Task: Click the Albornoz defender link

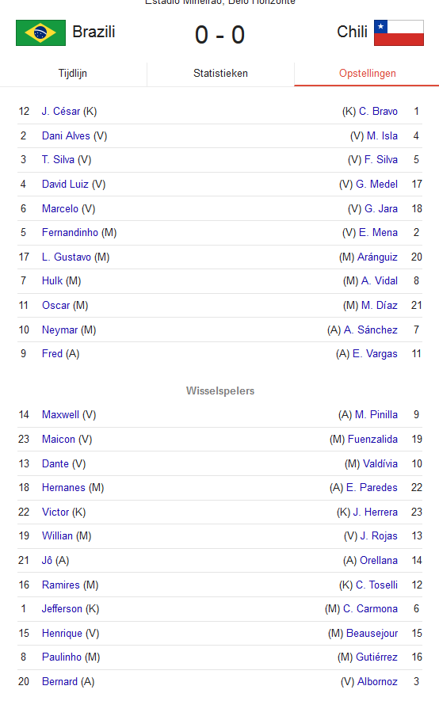Action: click(x=377, y=681)
